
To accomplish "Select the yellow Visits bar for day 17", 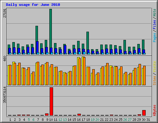I will [83, 71].
